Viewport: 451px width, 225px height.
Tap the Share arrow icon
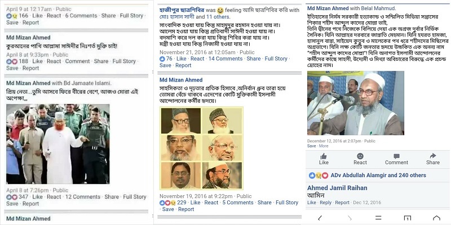tap(432, 157)
